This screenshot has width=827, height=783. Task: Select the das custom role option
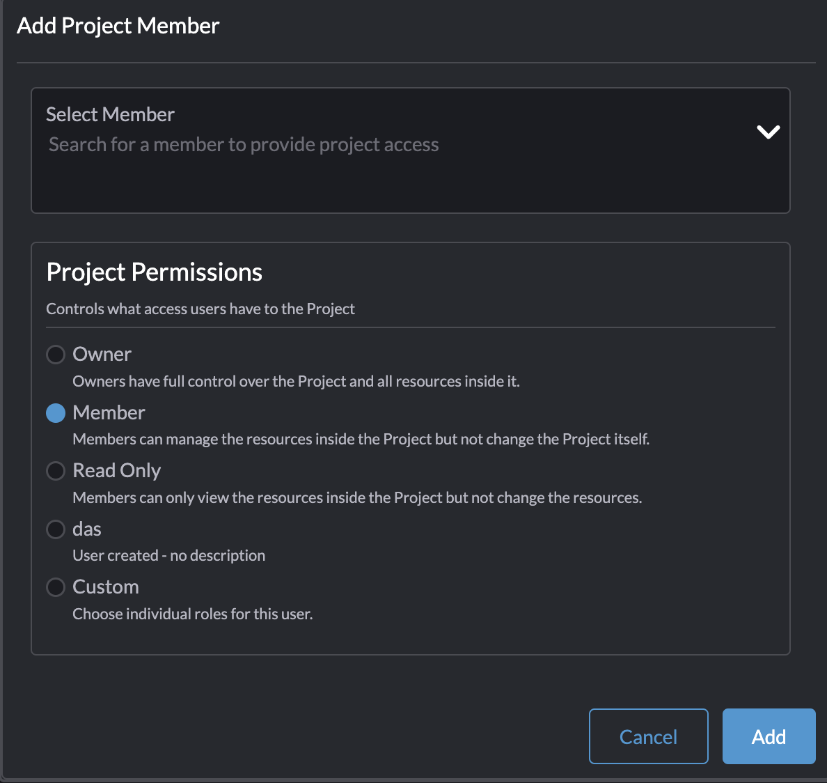56,529
